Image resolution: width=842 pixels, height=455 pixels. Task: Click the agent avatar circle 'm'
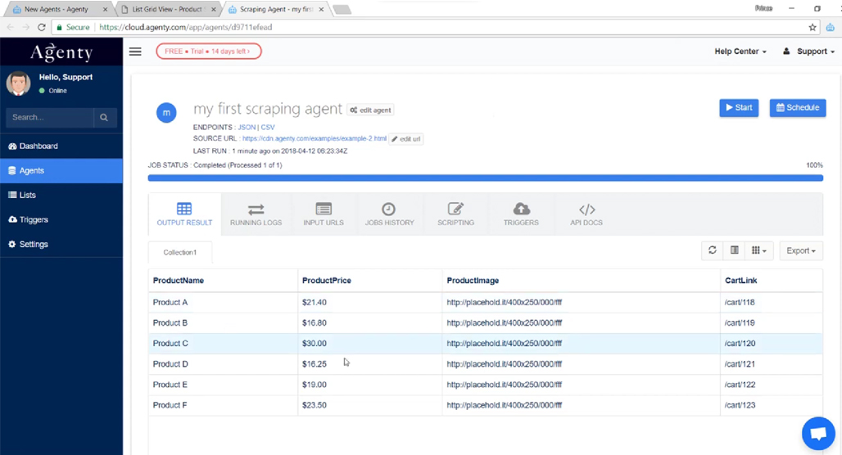(x=166, y=113)
